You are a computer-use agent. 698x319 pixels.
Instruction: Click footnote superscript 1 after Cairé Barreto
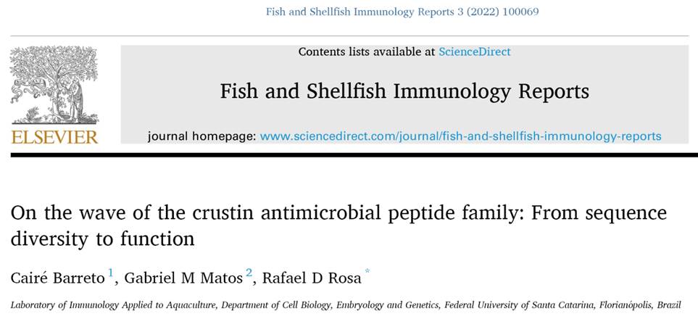pyautogui.click(x=112, y=272)
